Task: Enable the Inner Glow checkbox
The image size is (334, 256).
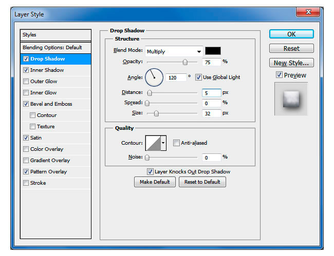Action: (x=26, y=92)
